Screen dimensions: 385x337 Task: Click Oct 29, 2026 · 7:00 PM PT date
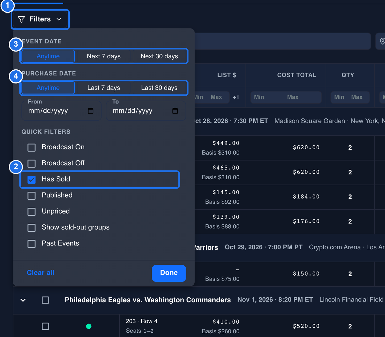tap(264, 247)
